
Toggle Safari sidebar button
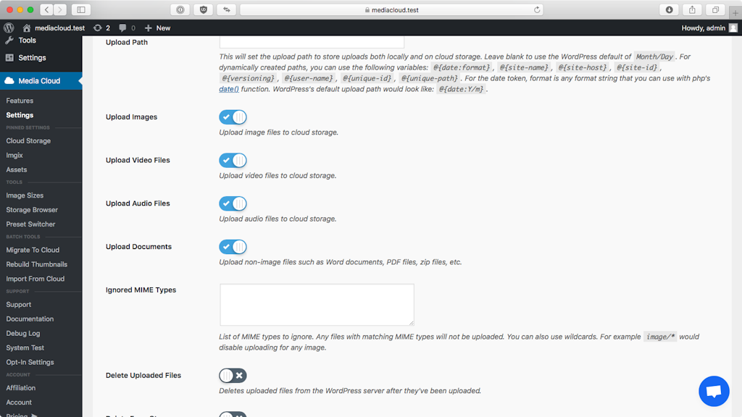pyautogui.click(x=80, y=10)
